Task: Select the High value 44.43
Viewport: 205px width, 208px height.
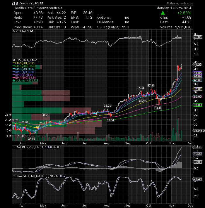Action: 38,18
